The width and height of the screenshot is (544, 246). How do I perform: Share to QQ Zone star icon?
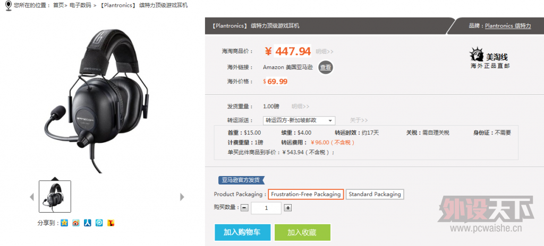click(x=64, y=223)
